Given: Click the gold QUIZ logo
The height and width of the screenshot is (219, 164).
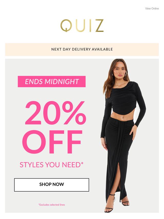Looking at the screenshot, I should point(82,26).
